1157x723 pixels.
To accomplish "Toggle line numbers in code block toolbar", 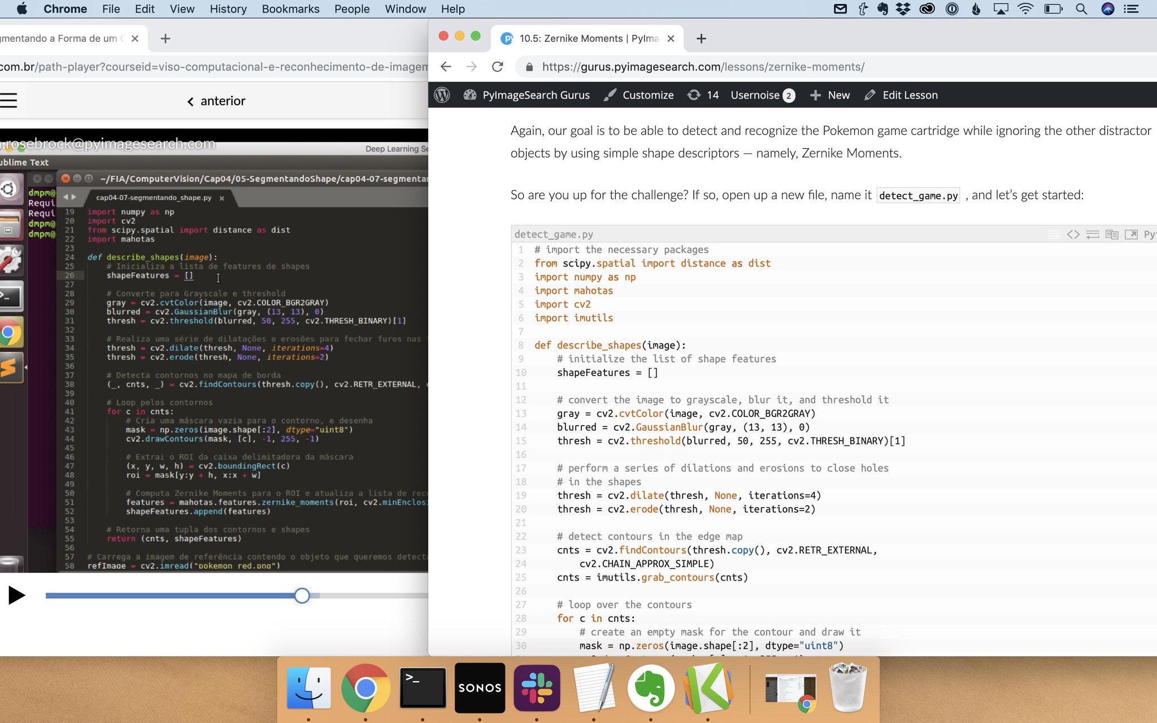I will (1054, 234).
